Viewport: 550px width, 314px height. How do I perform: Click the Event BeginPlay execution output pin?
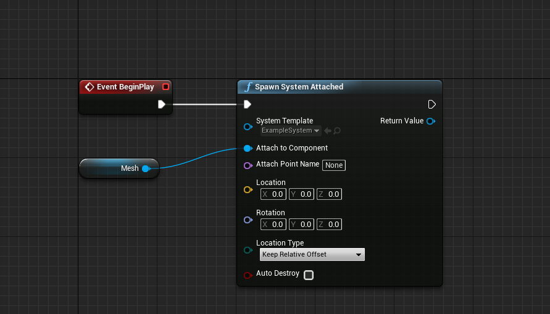click(161, 104)
